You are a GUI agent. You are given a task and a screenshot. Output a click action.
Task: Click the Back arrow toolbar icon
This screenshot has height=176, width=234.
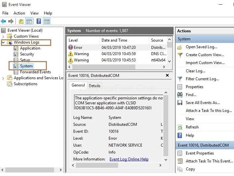pyautogui.click(x=4, y=21)
